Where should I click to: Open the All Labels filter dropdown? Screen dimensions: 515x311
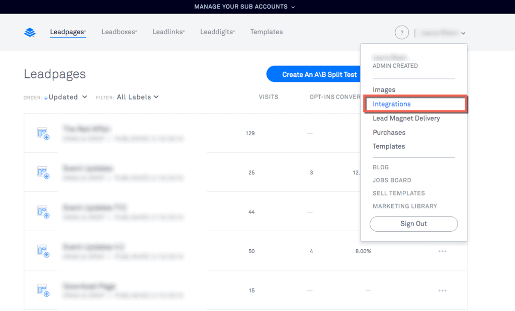click(138, 97)
